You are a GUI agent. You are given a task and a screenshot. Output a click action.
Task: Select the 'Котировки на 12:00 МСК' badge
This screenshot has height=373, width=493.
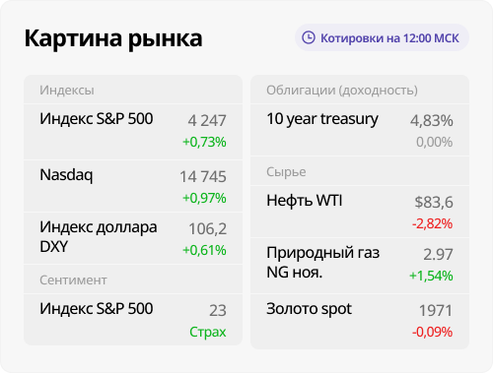tap(382, 37)
